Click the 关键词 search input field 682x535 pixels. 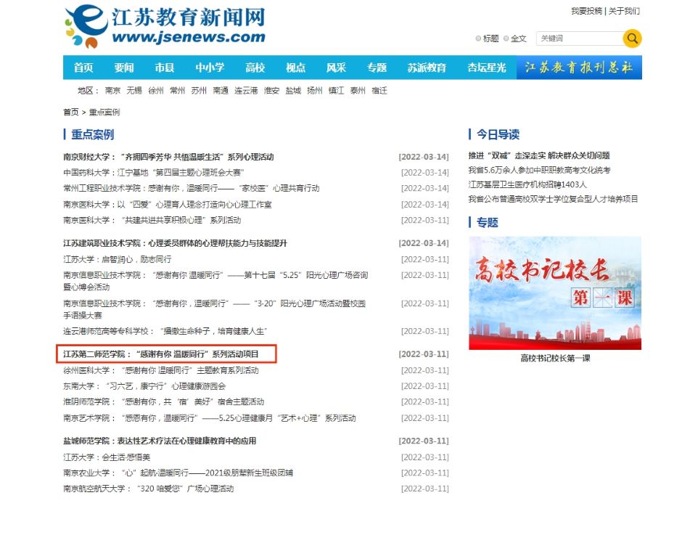(x=578, y=38)
